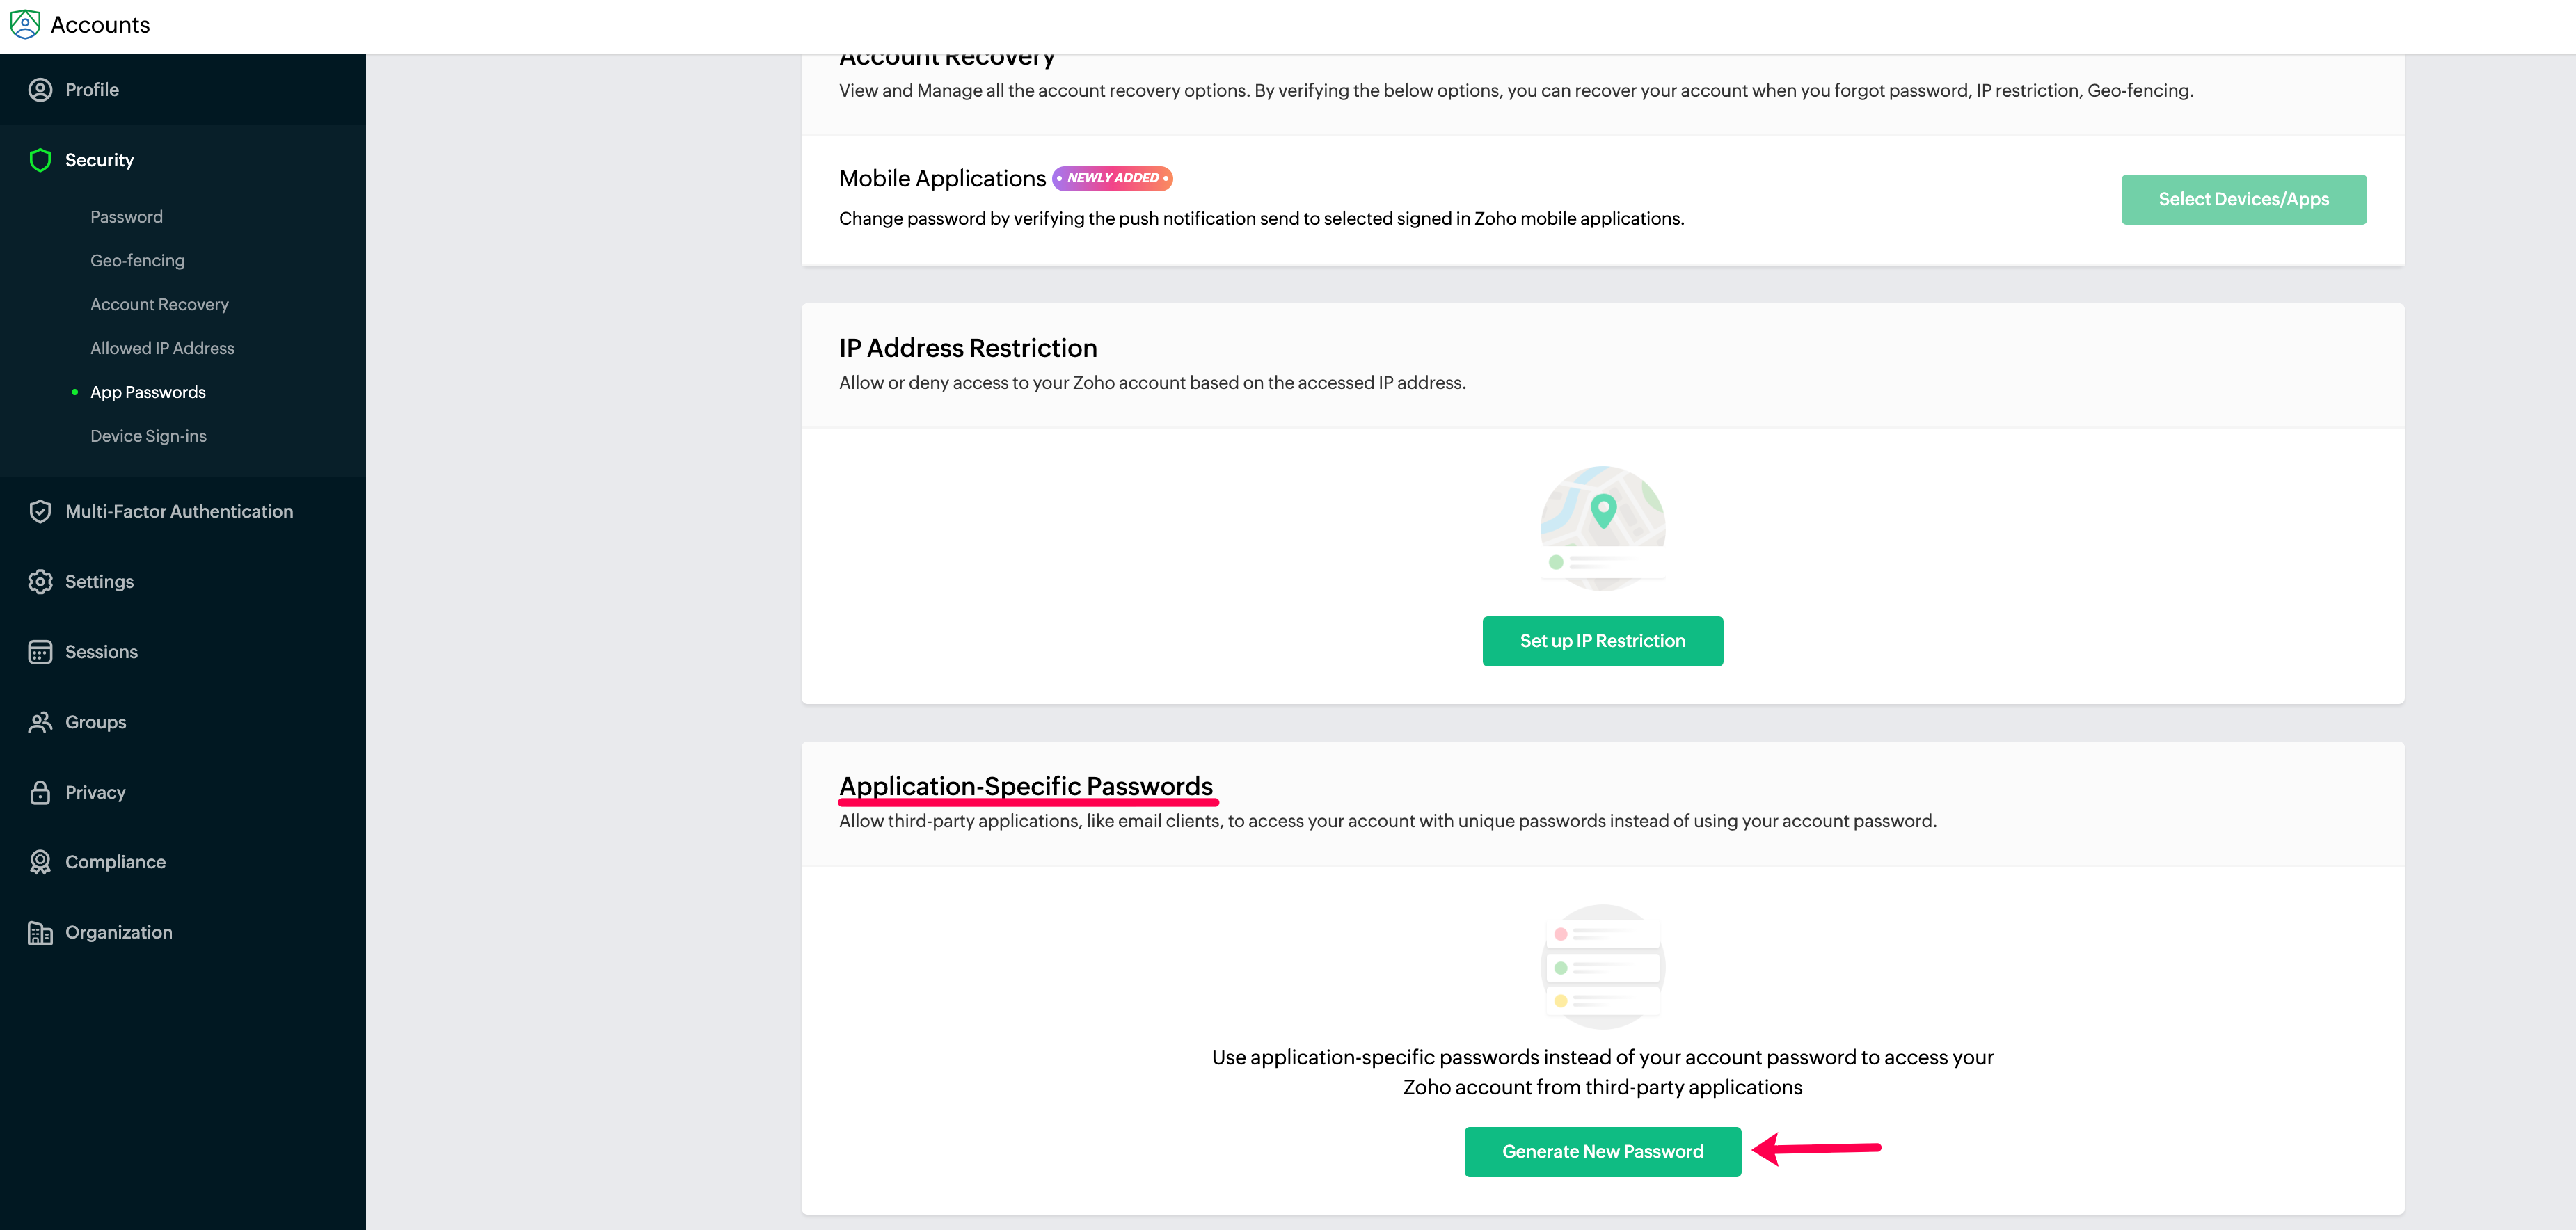This screenshot has height=1230, width=2576.
Task: Click the Settings gear icon
Action: tap(40, 581)
